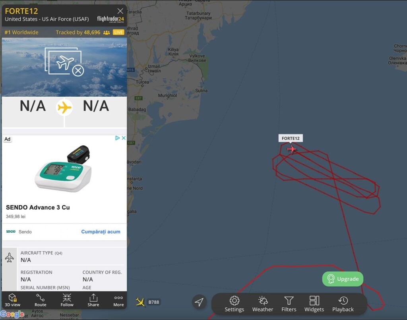Open the Weather layer options

(263, 304)
